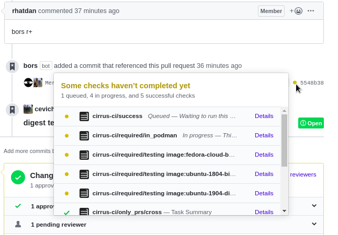Viewport: 338px width, 235px height.
Task: Click the checks list scroll-down arrow
Action: click(284, 211)
